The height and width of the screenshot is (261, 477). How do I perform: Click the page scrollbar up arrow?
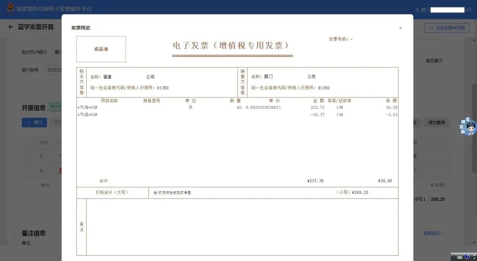tap(474, 40)
